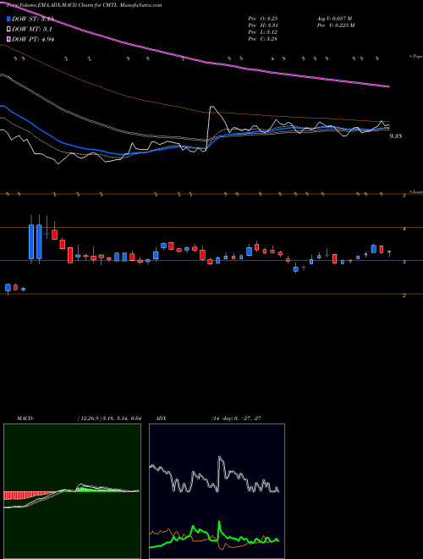
Task: Click the price axis label 3
Action: pyautogui.click(x=404, y=263)
